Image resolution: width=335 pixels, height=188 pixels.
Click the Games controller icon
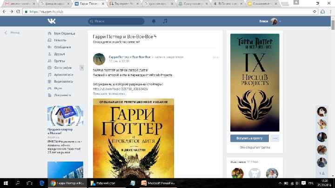(x=50, y=88)
